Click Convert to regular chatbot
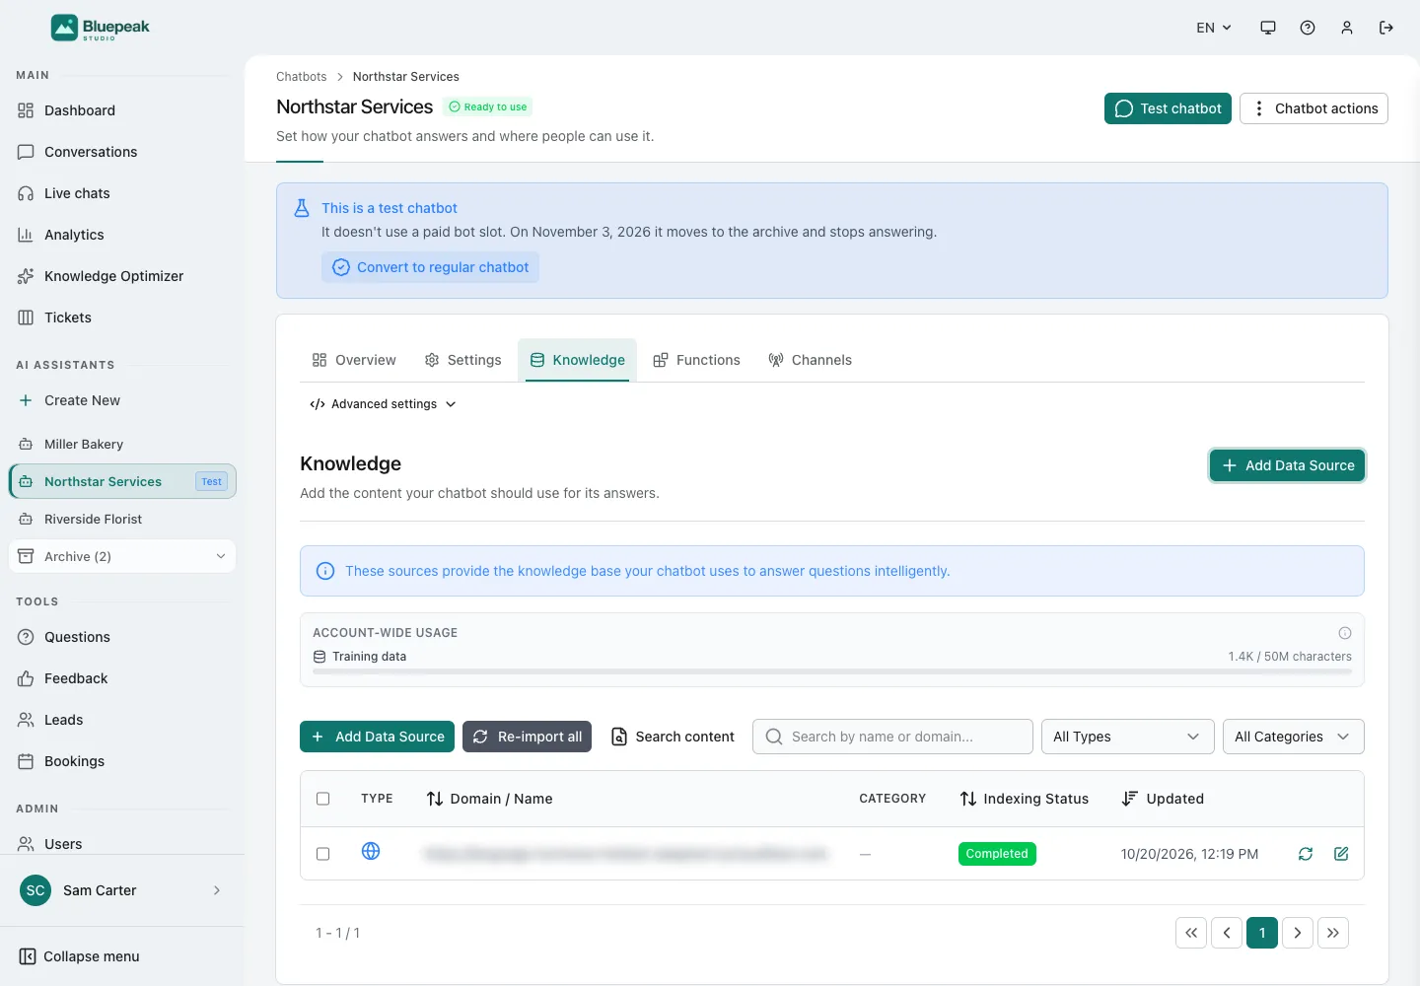This screenshot has width=1420, height=986. tap(430, 267)
